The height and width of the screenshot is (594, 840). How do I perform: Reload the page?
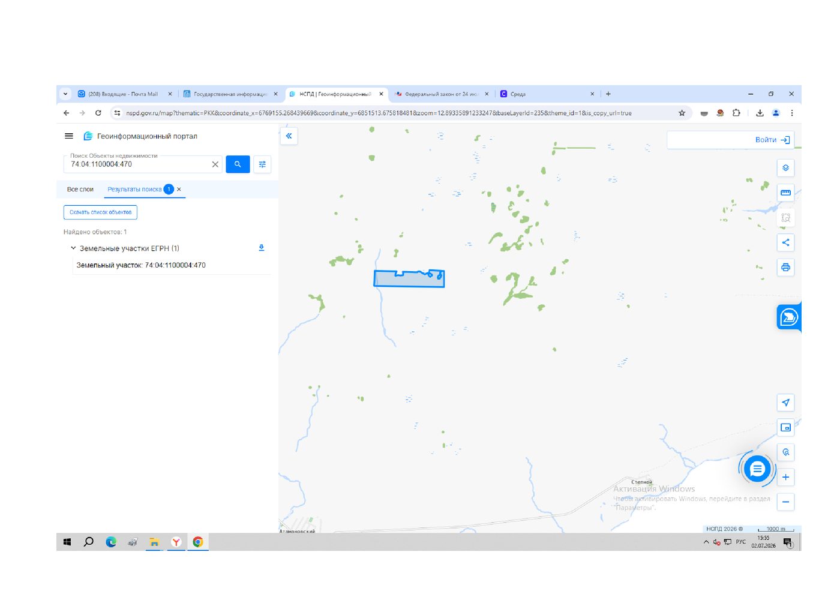98,113
